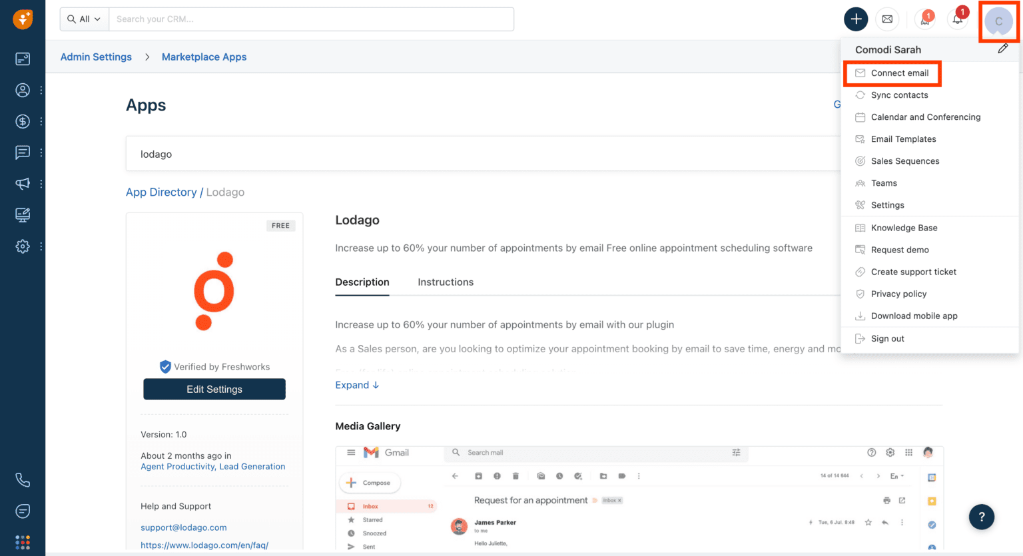The image size is (1023, 556).
Task: Open the Freshworks app switcher grid
Action: pyautogui.click(x=23, y=542)
